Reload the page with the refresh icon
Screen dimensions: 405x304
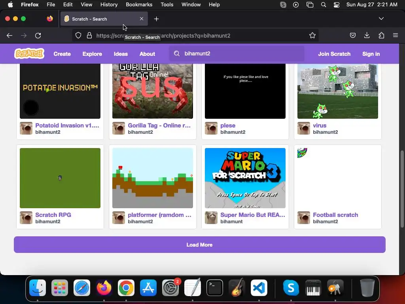click(x=38, y=36)
